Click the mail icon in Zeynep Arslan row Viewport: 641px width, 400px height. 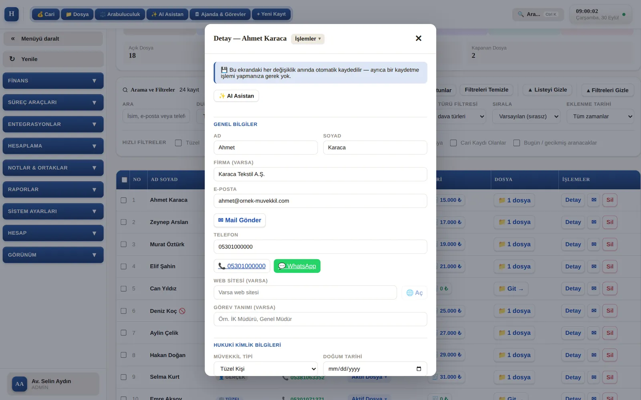(x=594, y=222)
